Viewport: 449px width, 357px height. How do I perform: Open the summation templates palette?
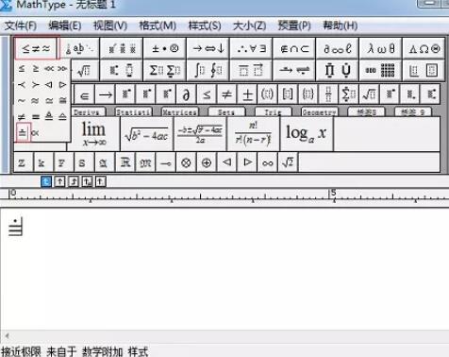coord(165,70)
